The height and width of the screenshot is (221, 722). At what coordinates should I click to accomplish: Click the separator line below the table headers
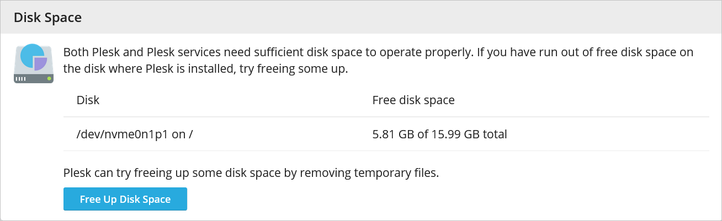(386, 117)
